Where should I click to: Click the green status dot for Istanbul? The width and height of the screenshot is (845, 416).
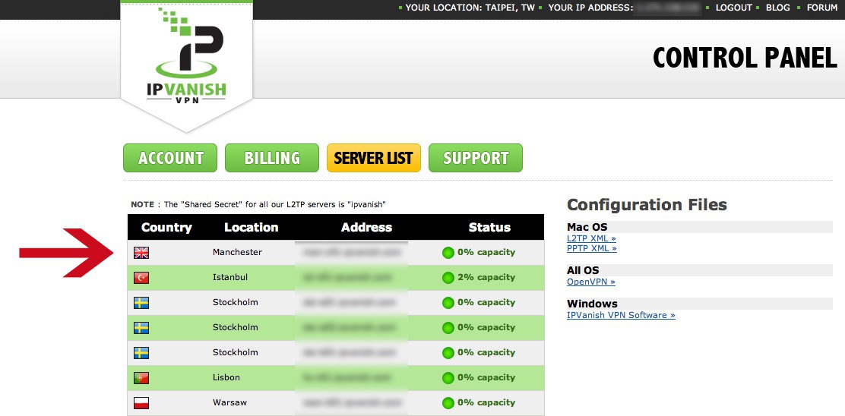[448, 278]
